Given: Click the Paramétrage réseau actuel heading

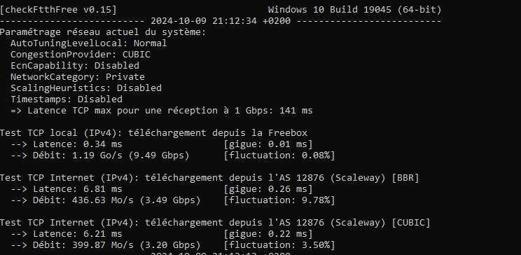Looking at the screenshot, I should tap(103, 32).
